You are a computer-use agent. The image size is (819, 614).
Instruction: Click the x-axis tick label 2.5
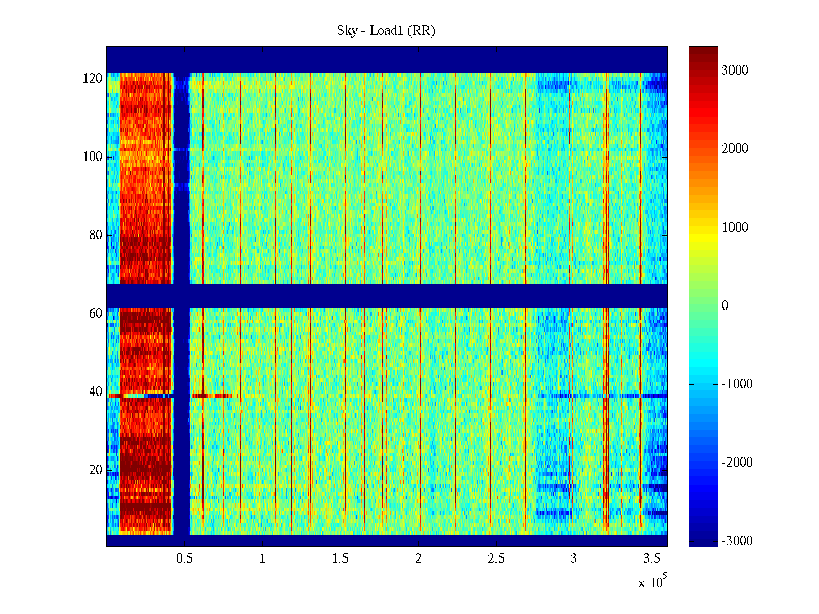(x=496, y=559)
